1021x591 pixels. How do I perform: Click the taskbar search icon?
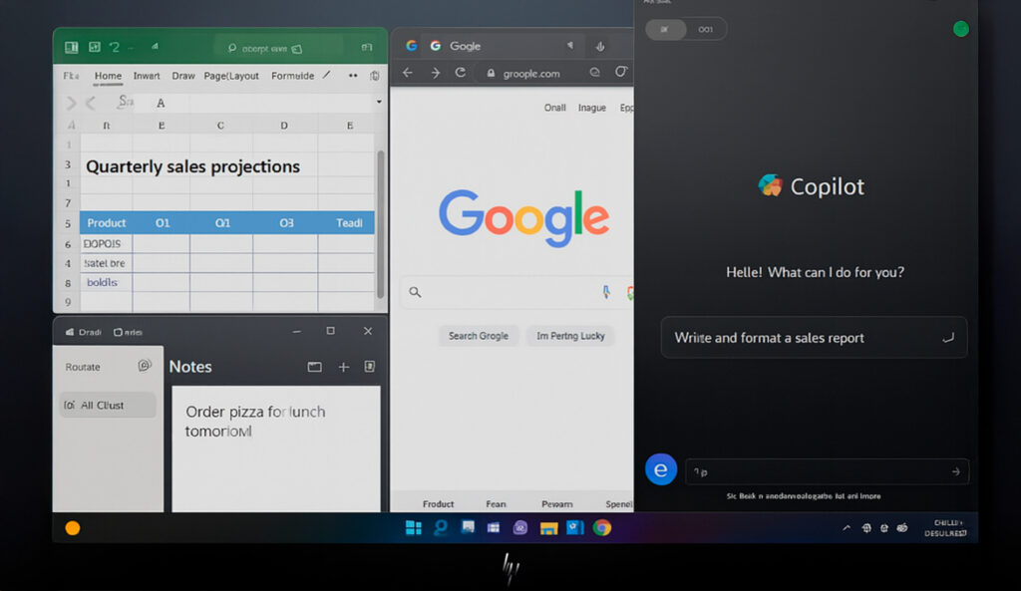(441, 528)
